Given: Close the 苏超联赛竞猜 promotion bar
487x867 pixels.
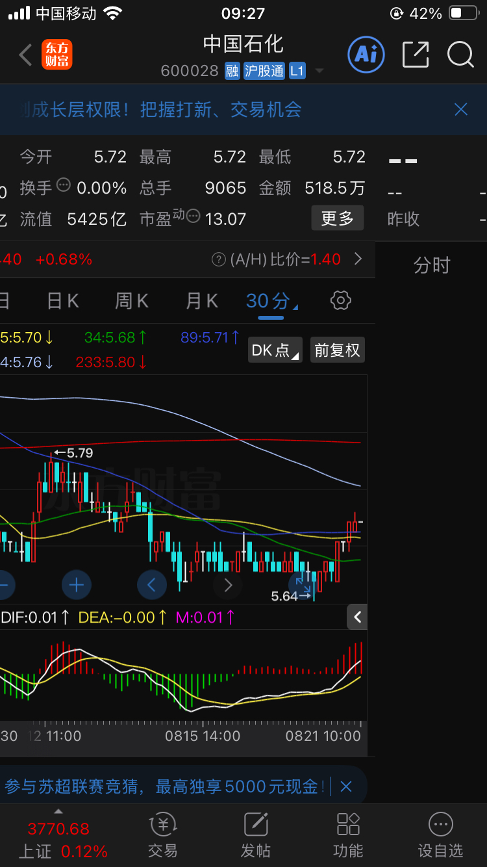Looking at the screenshot, I should click(346, 786).
